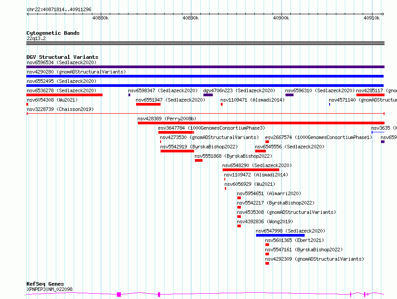397x299 pixels.
Task: Open the nsv6547998 (Sedlazeck2020) variant label
Action: [290, 231]
